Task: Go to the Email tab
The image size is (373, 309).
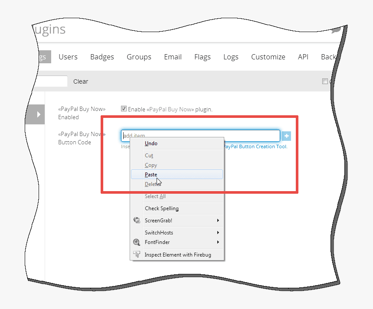Action: tap(173, 57)
